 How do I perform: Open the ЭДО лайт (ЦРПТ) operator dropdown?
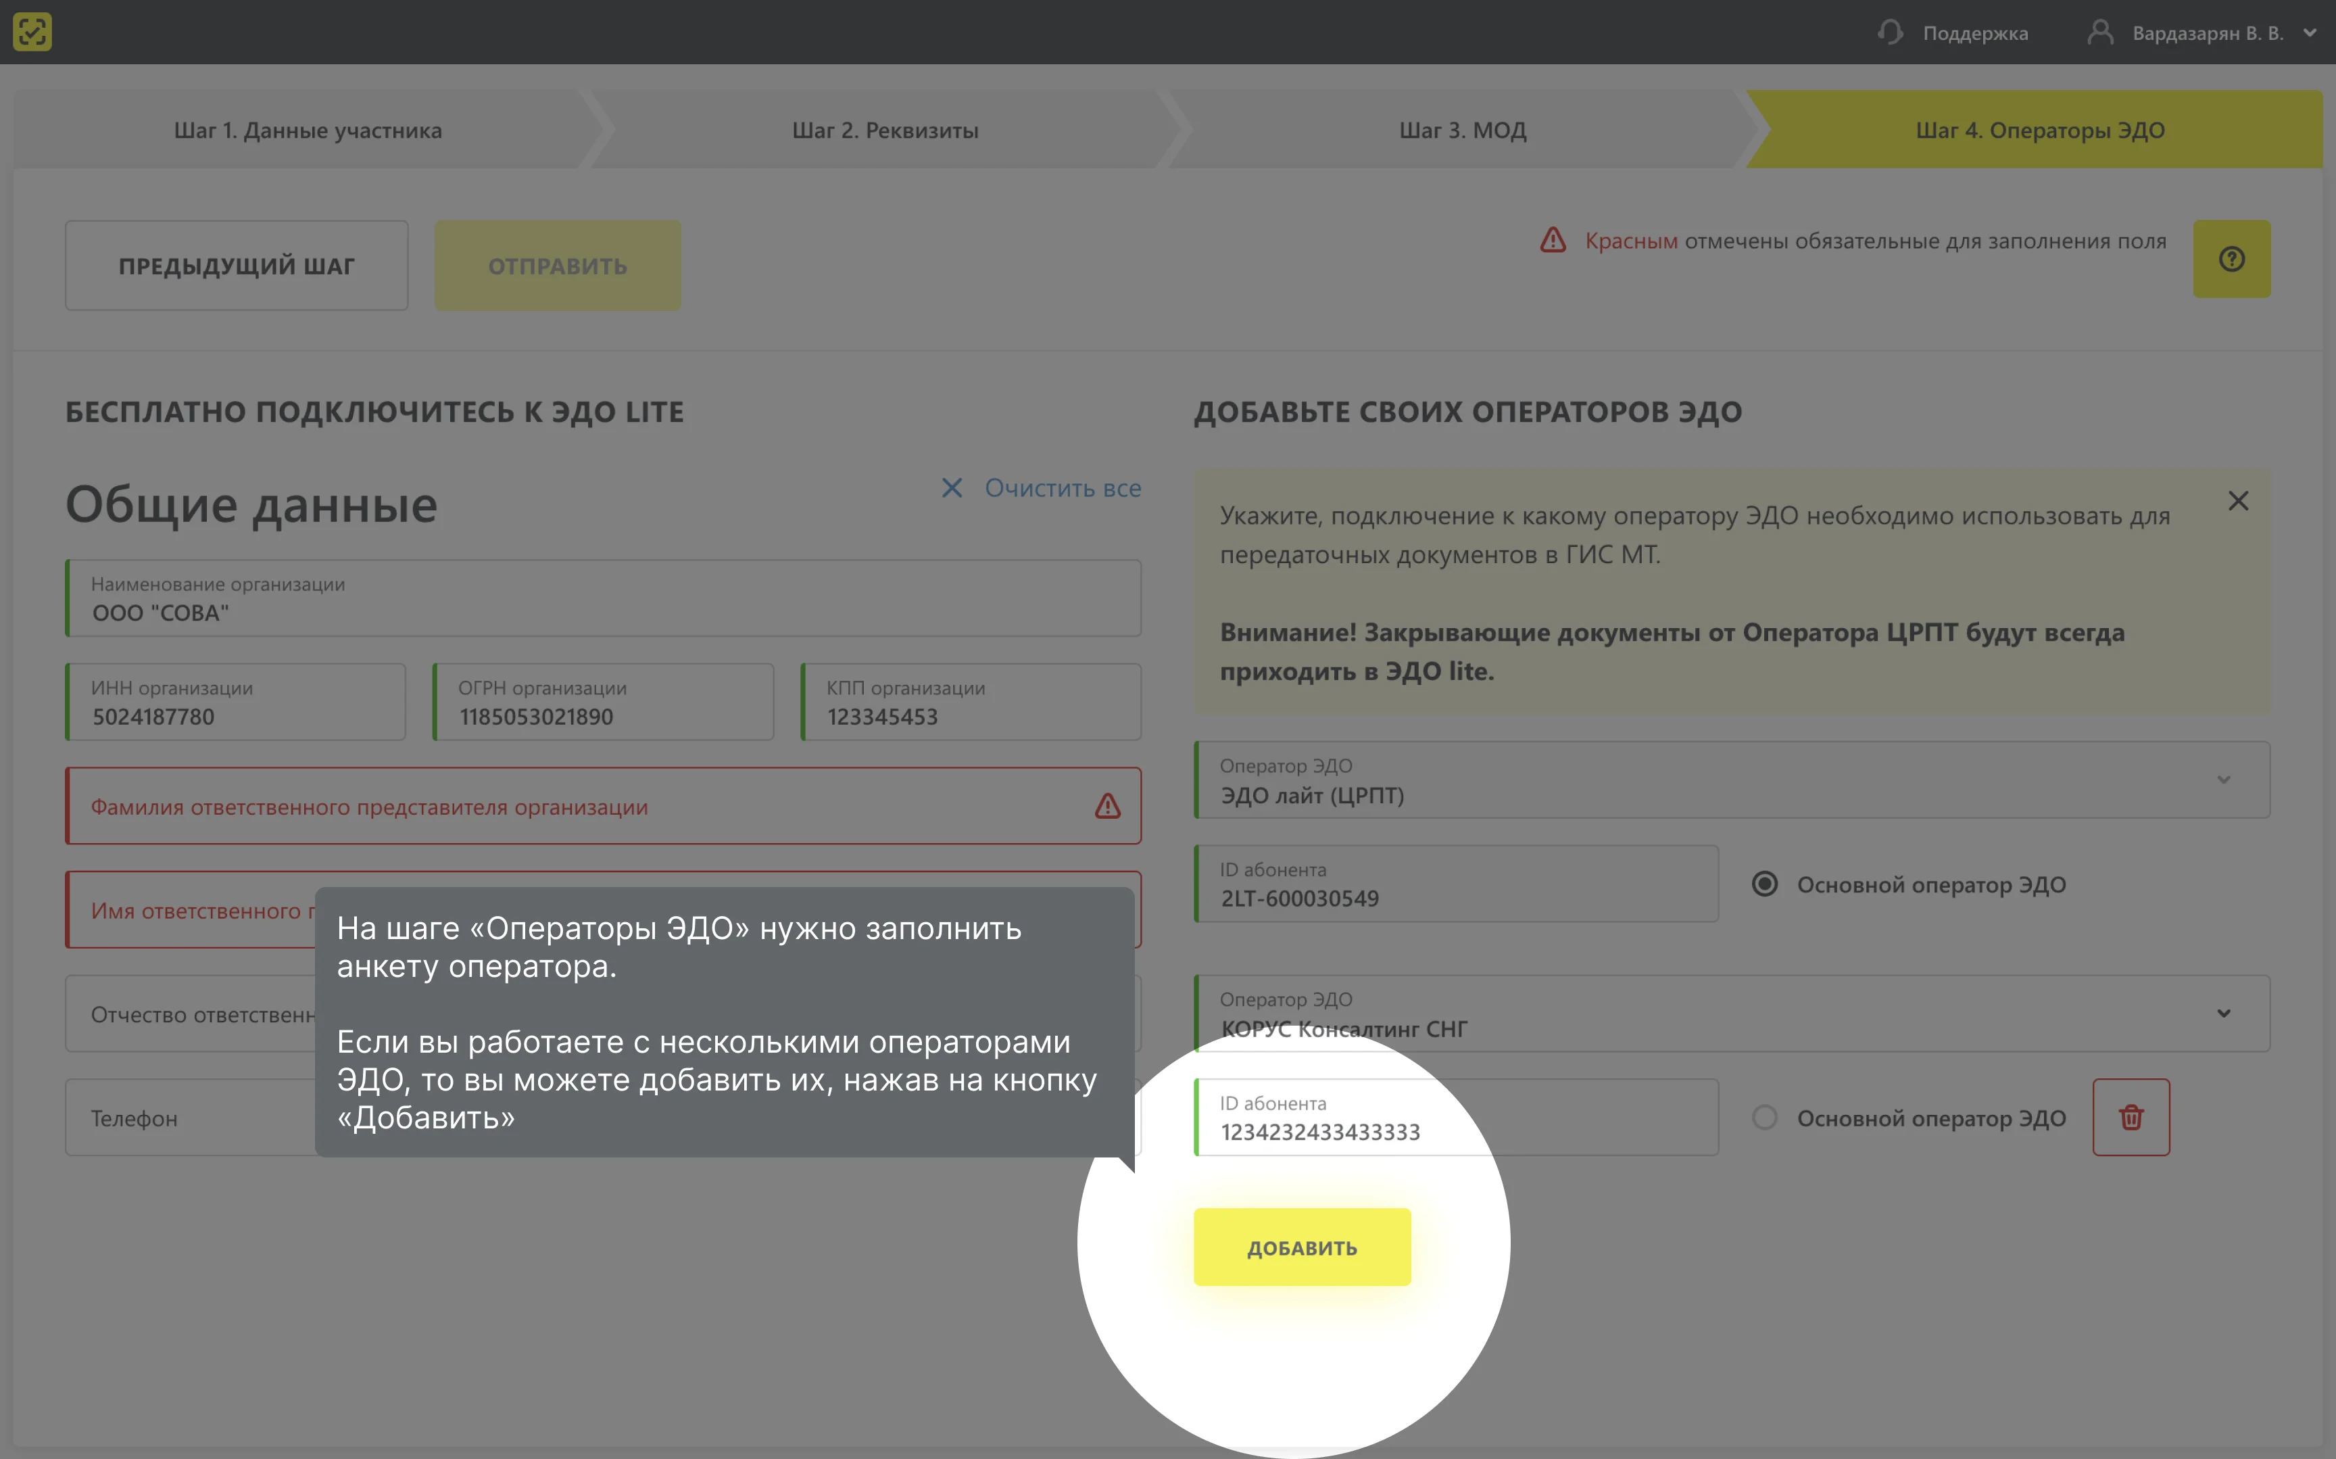coord(1731,780)
